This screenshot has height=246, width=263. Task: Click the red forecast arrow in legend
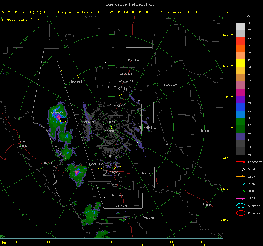coord(241,162)
